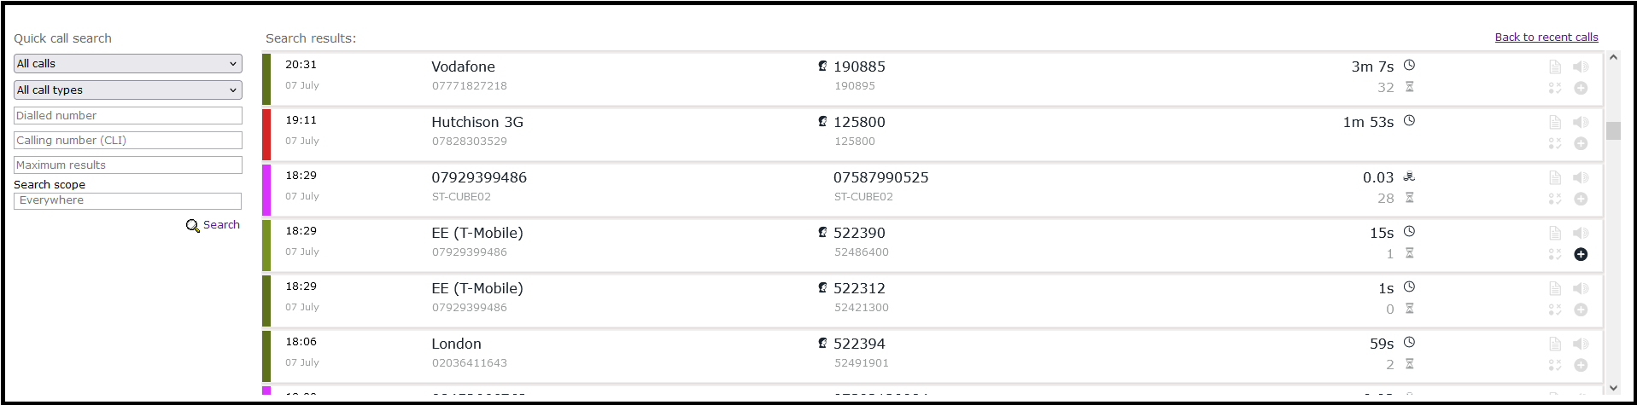Viewport: 1637px width, 405px height.
Task: Click the speaker icon for the Vodafone call
Action: [x=1581, y=67]
